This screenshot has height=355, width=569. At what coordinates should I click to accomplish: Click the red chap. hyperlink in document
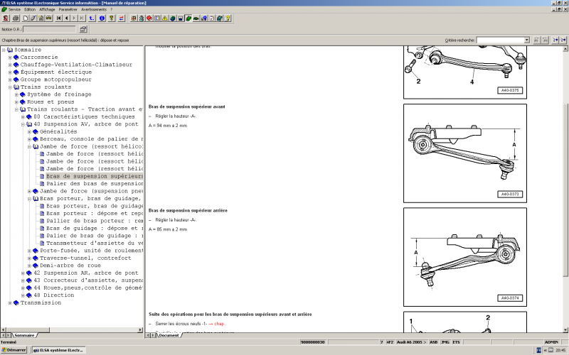pyautogui.click(x=219, y=324)
